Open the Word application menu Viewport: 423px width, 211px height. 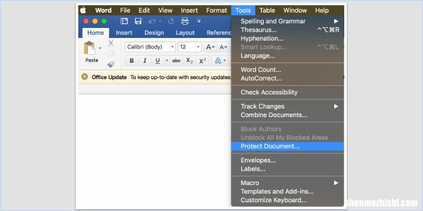pyautogui.click(x=103, y=11)
